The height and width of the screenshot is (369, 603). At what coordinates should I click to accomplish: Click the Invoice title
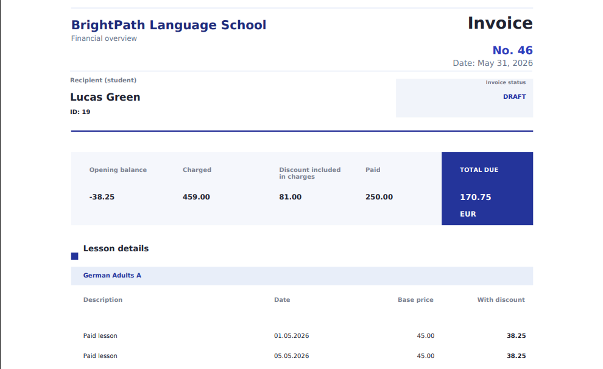(500, 24)
